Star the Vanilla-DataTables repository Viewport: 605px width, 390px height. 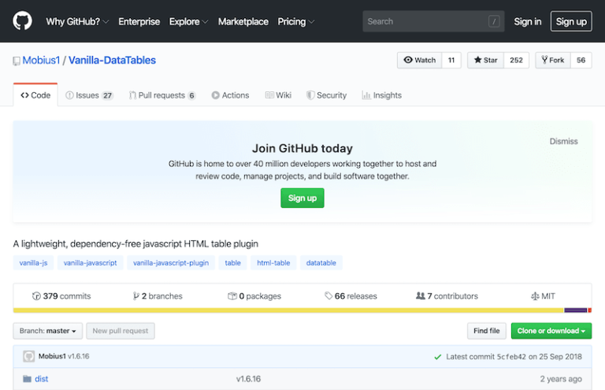[485, 61]
